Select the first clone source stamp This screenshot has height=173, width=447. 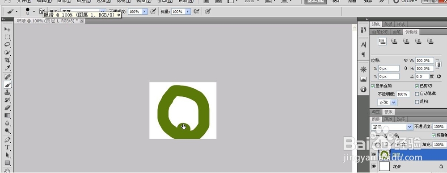pyautogui.click(x=382, y=41)
